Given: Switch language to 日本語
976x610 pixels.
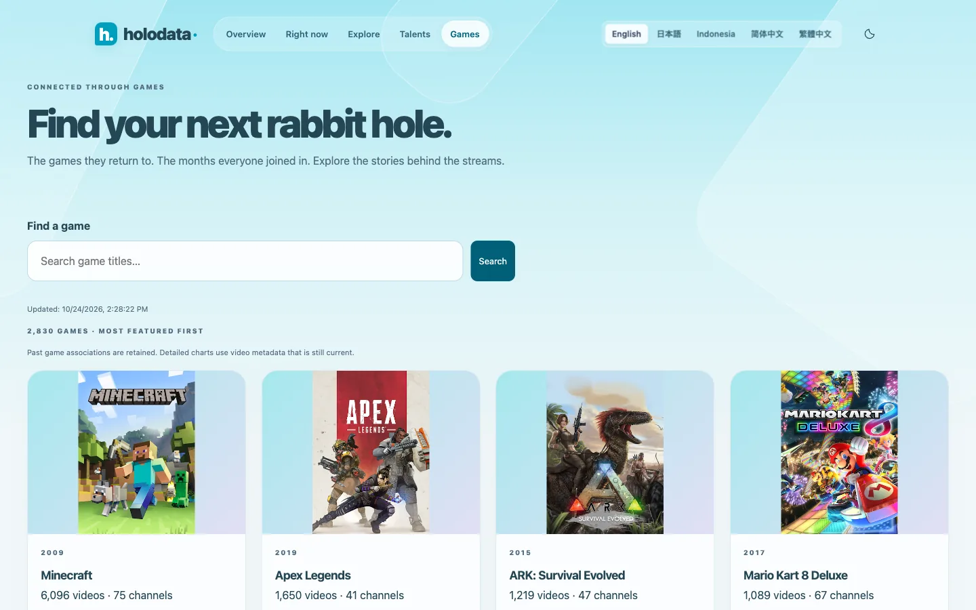Looking at the screenshot, I should coord(669,34).
